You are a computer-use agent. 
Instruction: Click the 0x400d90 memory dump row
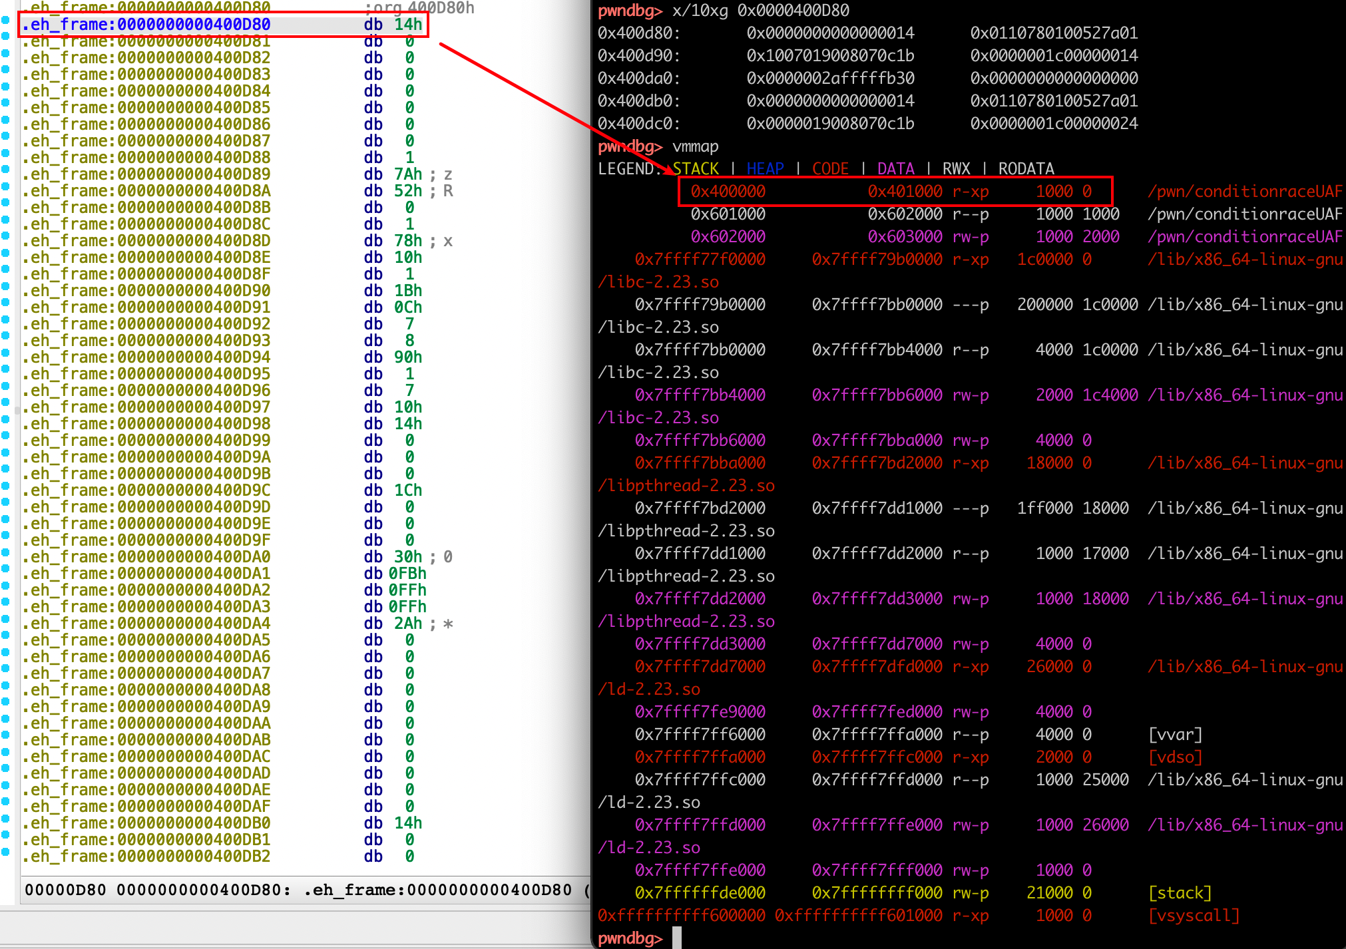(868, 56)
